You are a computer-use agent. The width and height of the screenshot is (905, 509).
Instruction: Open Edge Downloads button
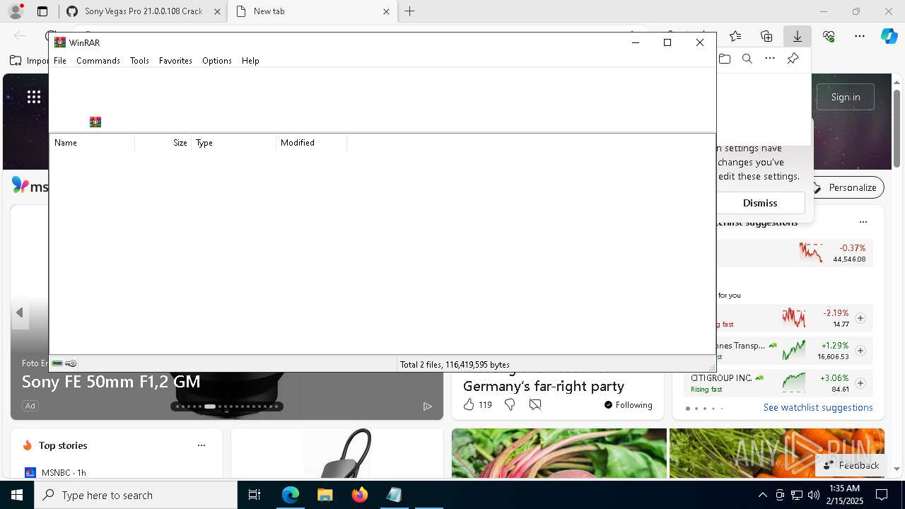coord(797,36)
